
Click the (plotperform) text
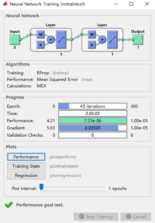(63, 157)
